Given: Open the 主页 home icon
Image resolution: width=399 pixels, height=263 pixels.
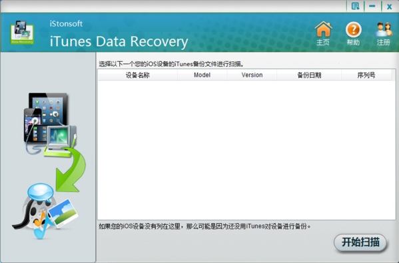Looking at the screenshot, I should click(323, 33).
